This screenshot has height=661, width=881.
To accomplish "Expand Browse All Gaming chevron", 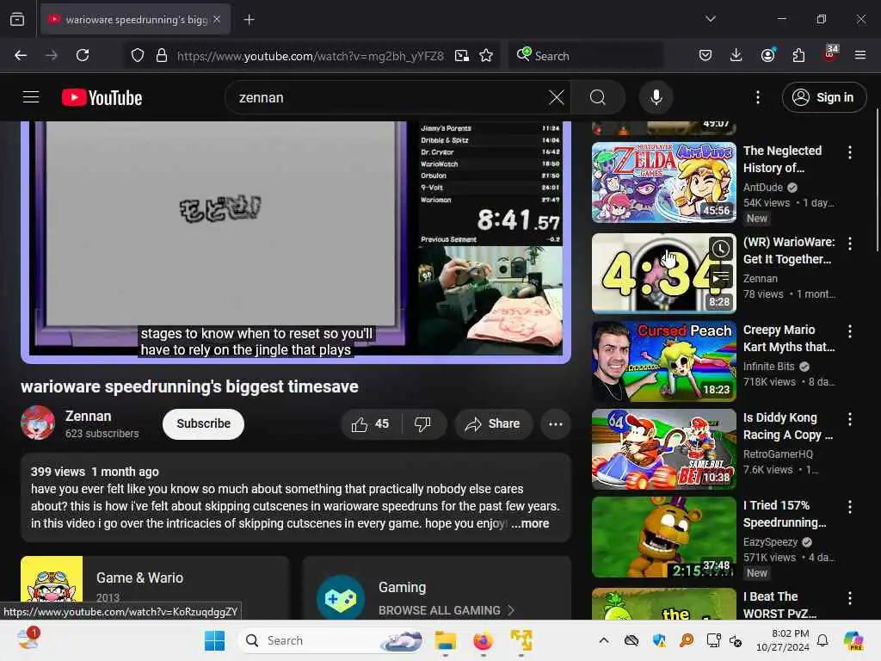I will [511, 610].
